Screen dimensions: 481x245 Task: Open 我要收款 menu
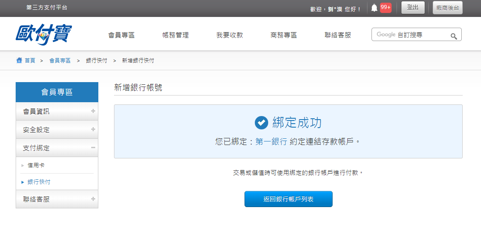click(230, 35)
